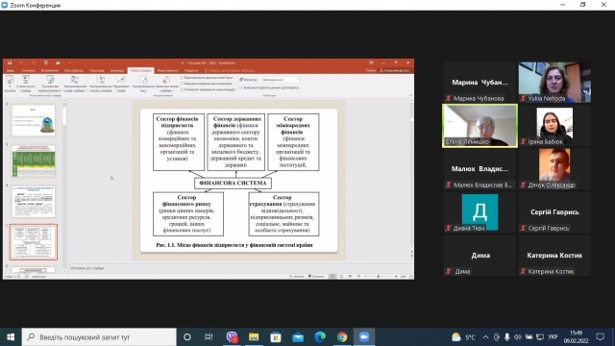This screenshot has width=615, height=346.
Task: Click the Share (Спільний доступ) button
Action: 394,70
